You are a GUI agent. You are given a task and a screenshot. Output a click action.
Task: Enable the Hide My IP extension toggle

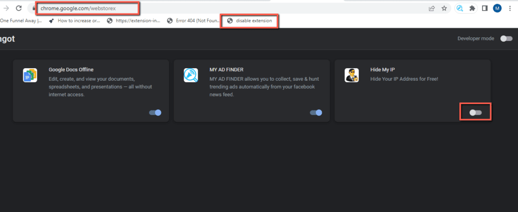(x=476, y=113)
